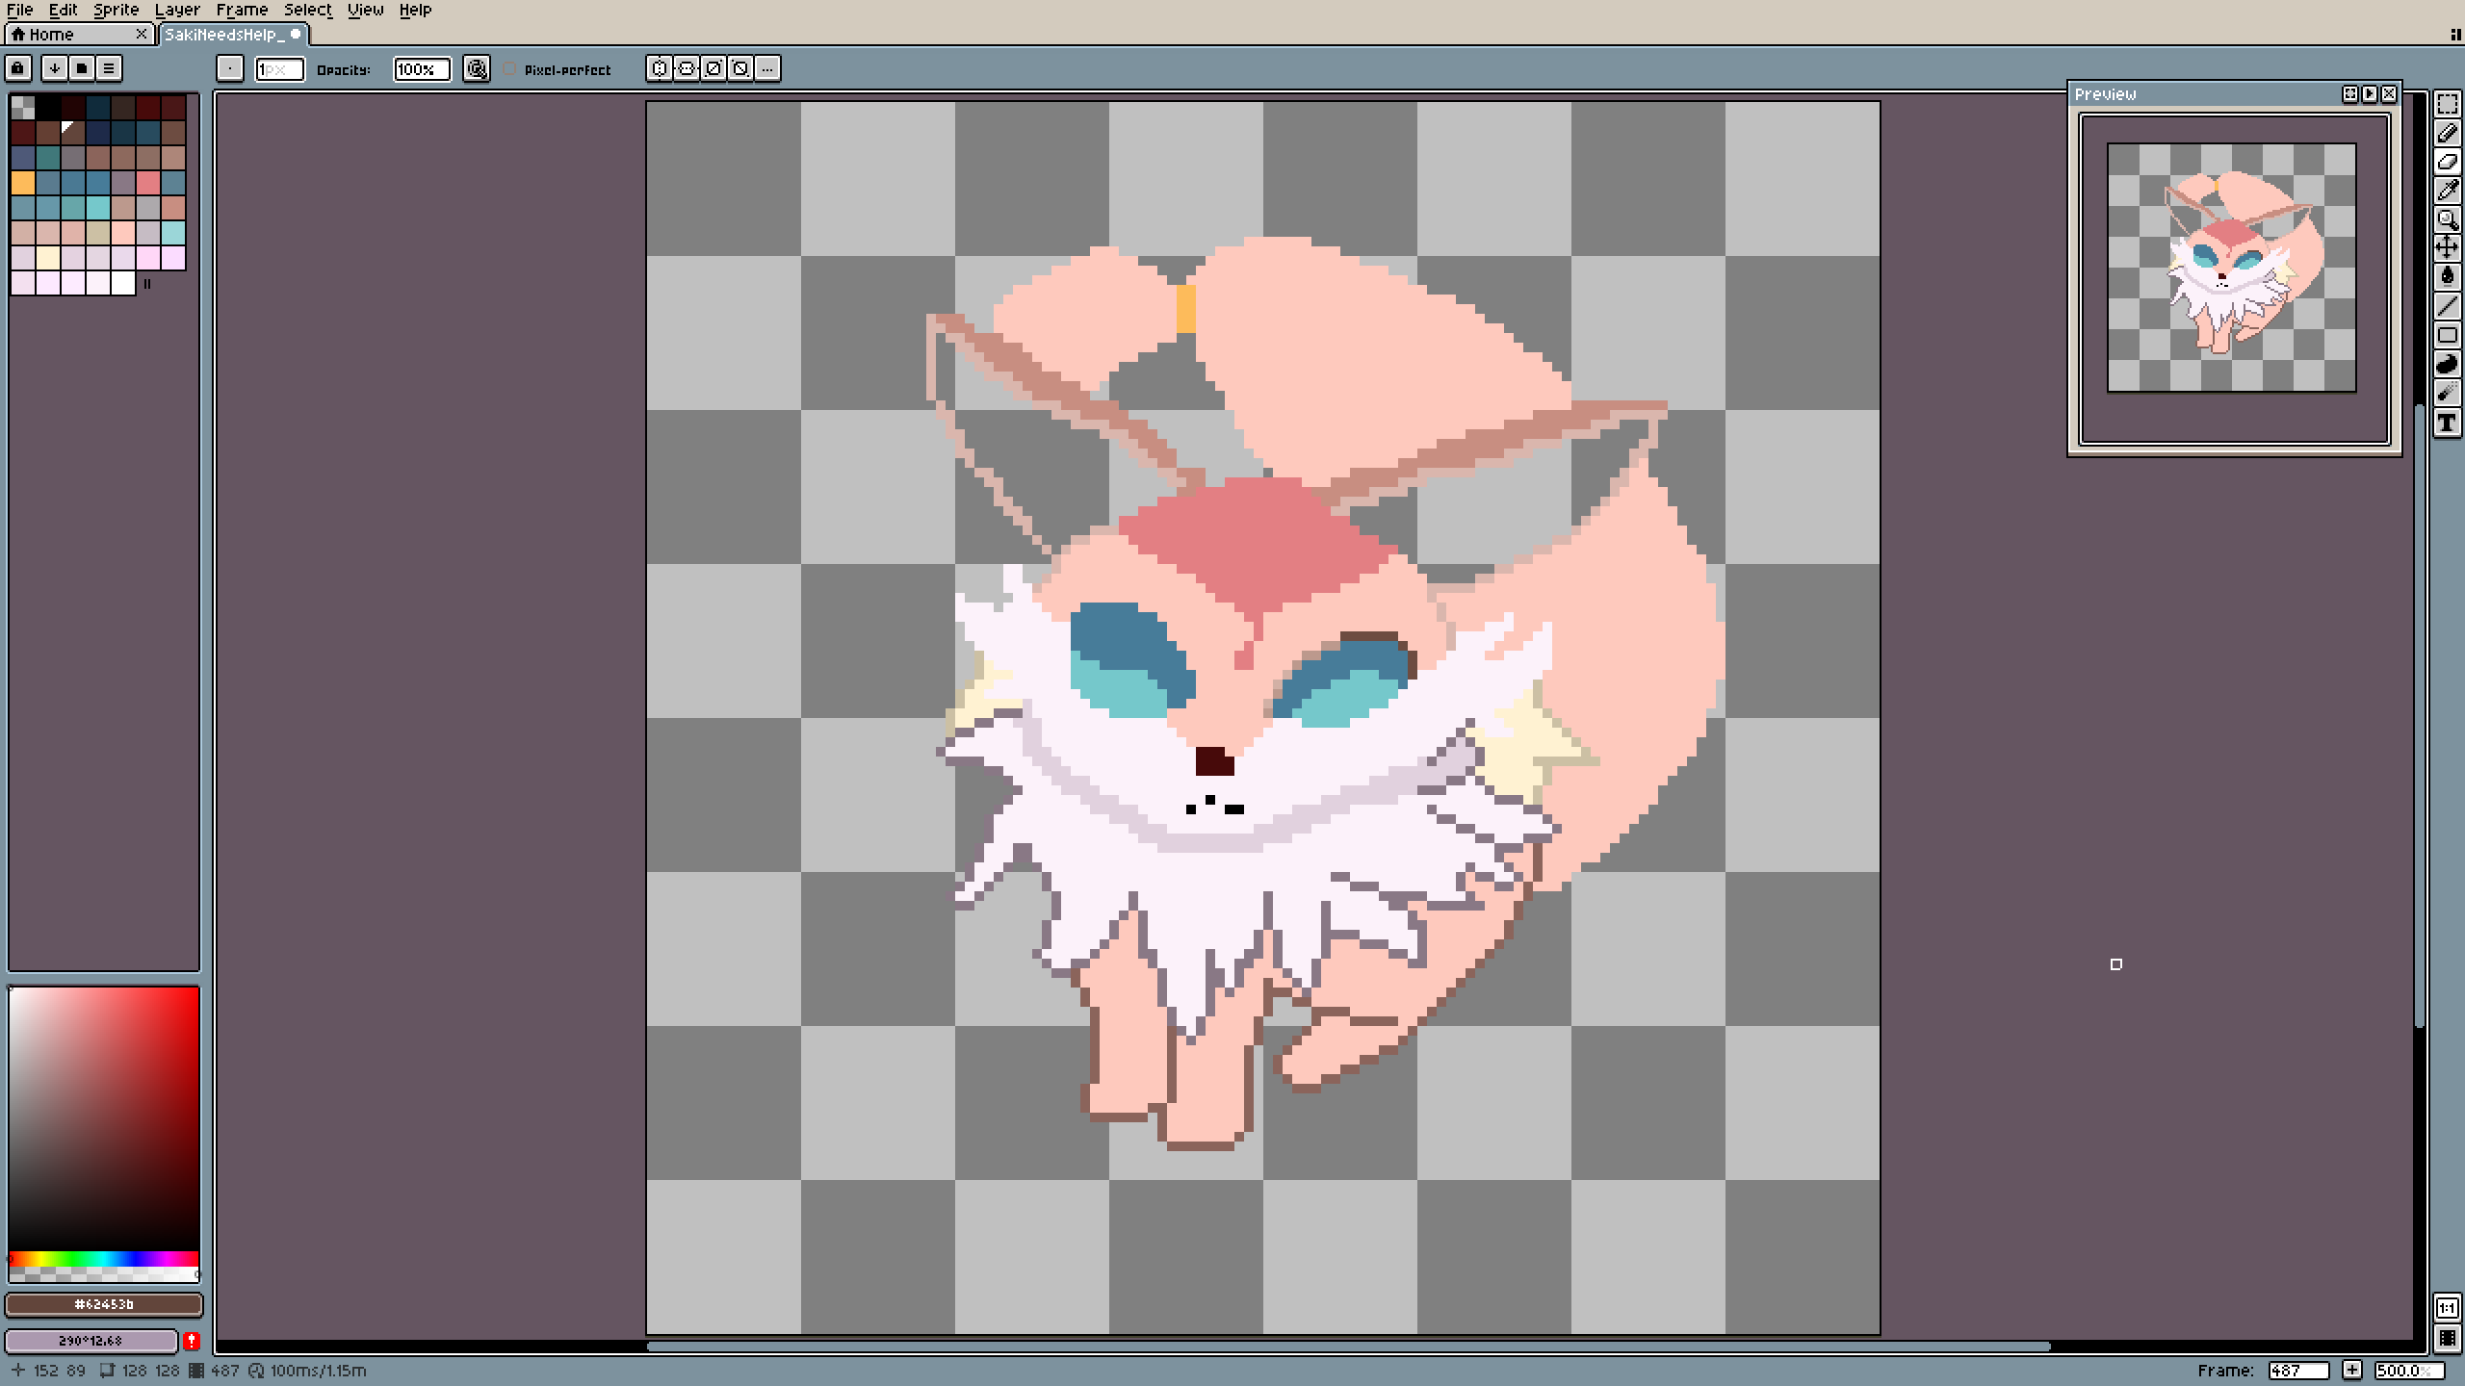The width and height of the screenshot is (2465, 1386).
Task: Open the File menu
Action: (x=20, y=10)
